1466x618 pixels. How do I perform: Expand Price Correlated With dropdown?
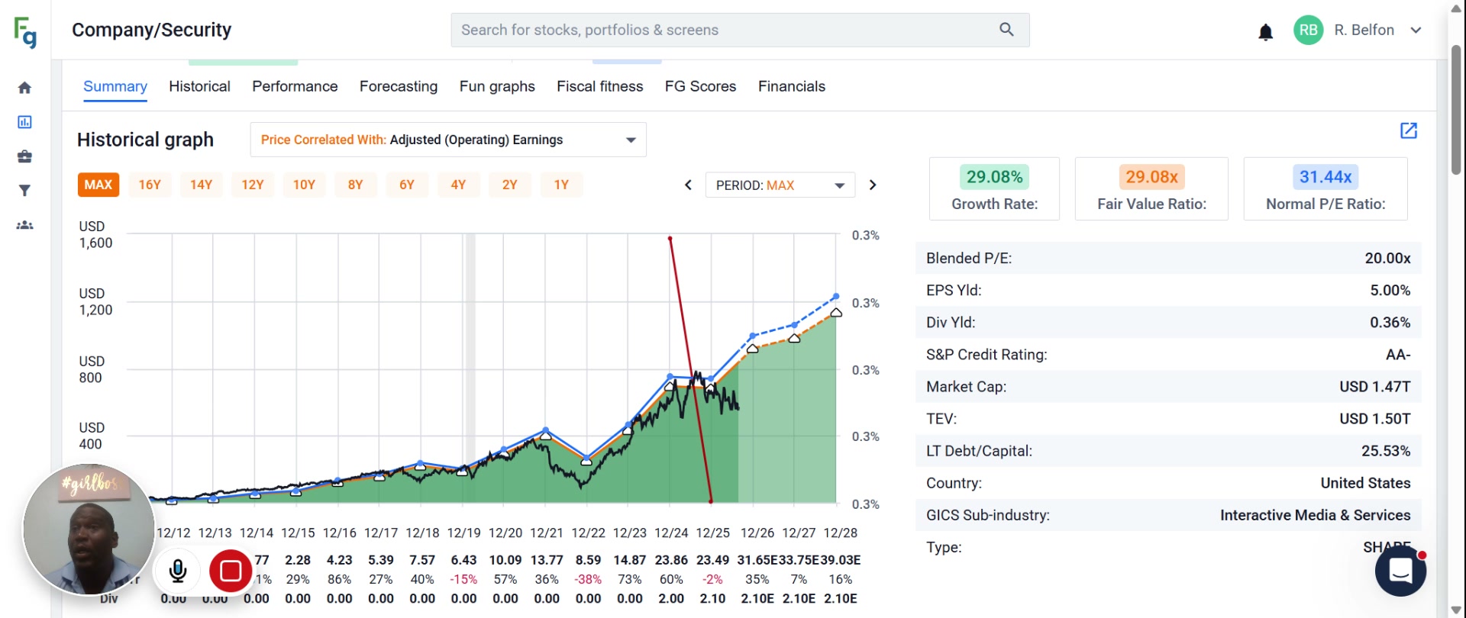(x=448, y=140)
